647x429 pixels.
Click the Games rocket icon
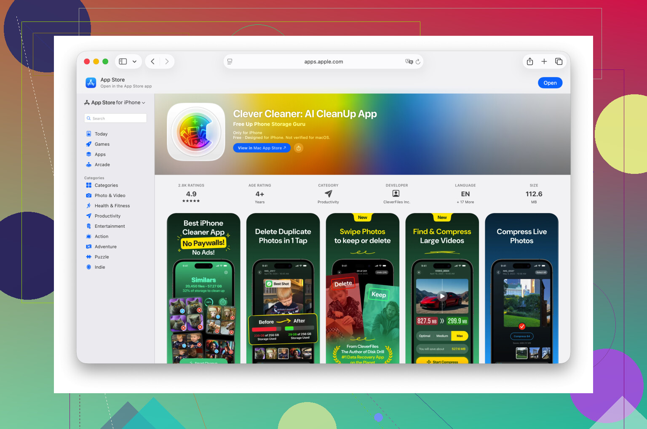coord(89,144)
